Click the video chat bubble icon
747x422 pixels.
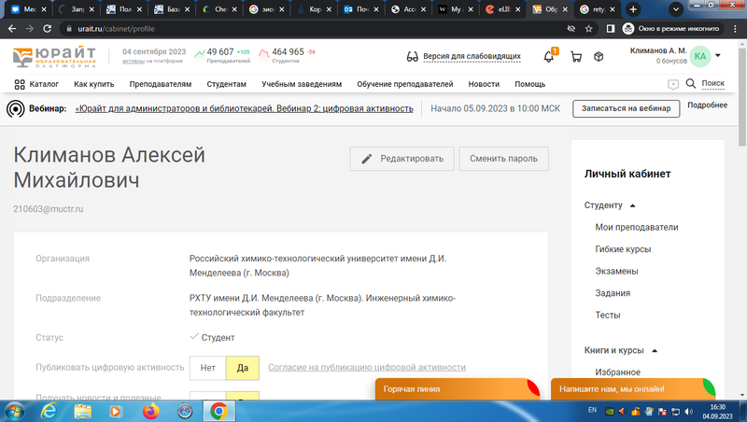pos(673,84)
